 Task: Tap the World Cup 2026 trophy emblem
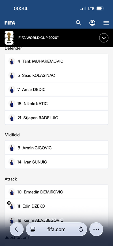[9, 38]
